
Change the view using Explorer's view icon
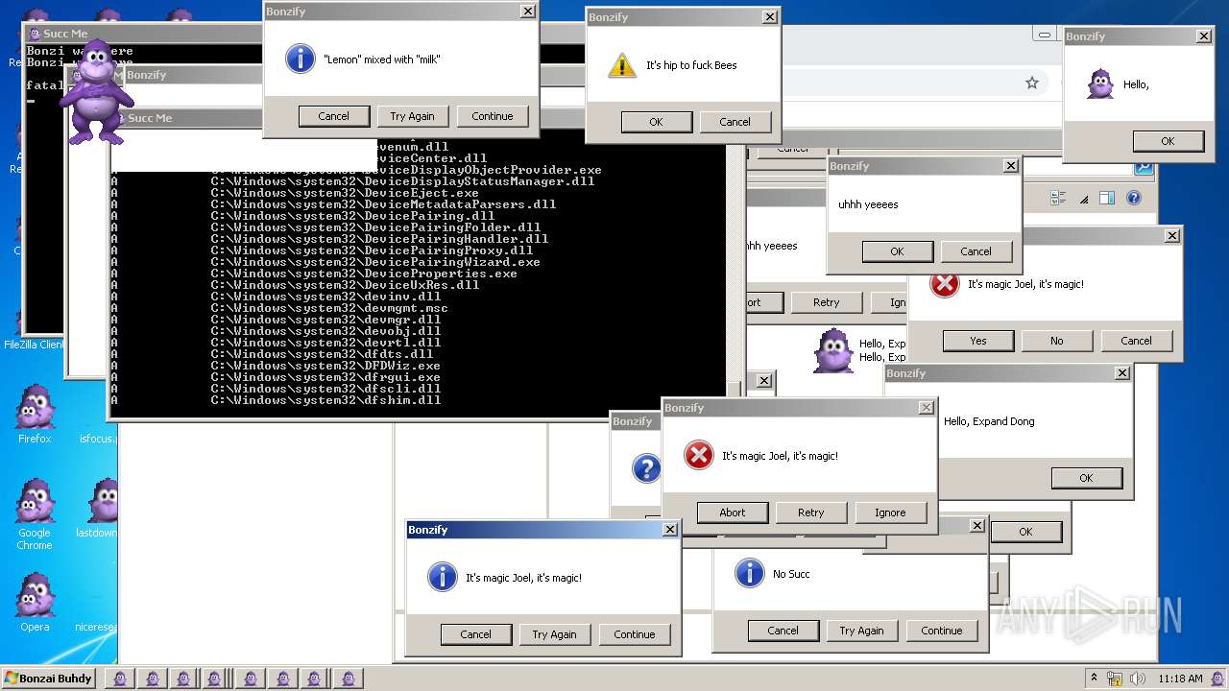point(1058,198)
